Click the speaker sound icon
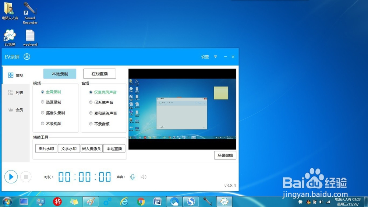The width and height of the screenshot is (368, 207). click(144, 177)
